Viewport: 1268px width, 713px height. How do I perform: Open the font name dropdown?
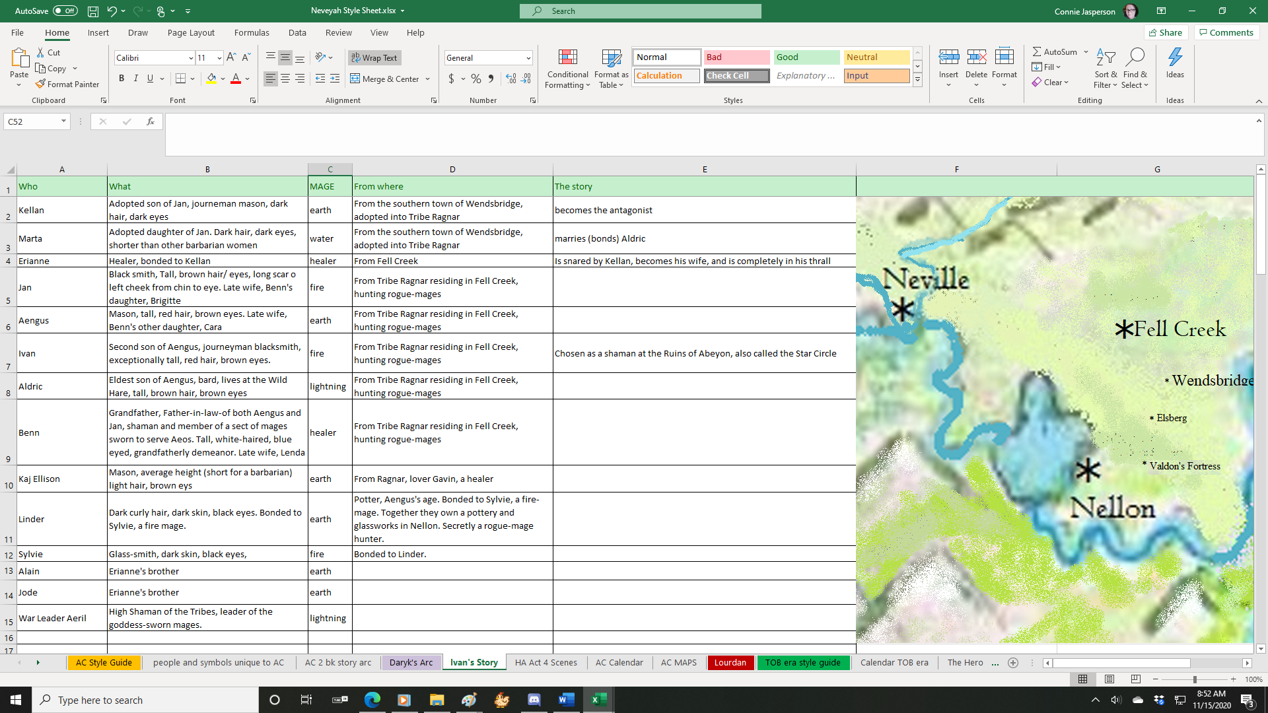(x=191, y=58)
